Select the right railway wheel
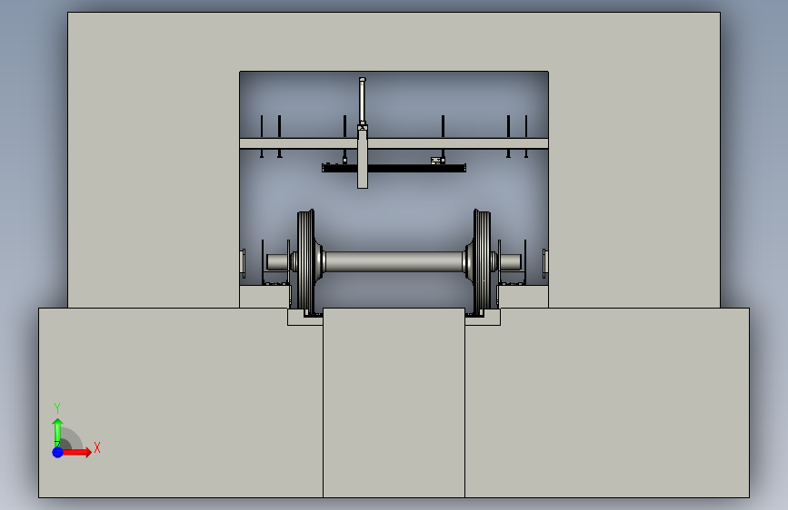The image size is (788, 510). pos(482,262)
